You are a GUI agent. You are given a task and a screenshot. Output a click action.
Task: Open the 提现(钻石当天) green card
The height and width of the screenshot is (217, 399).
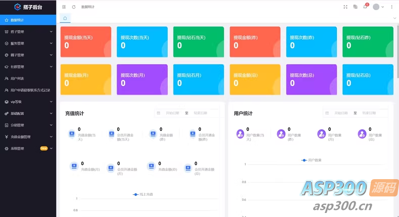point(198,42)
